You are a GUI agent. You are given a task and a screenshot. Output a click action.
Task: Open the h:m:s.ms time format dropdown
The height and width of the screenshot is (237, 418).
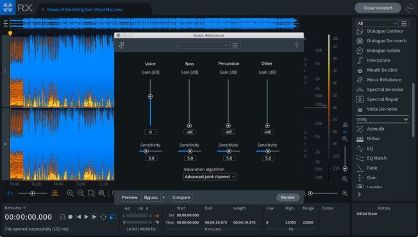15,208
